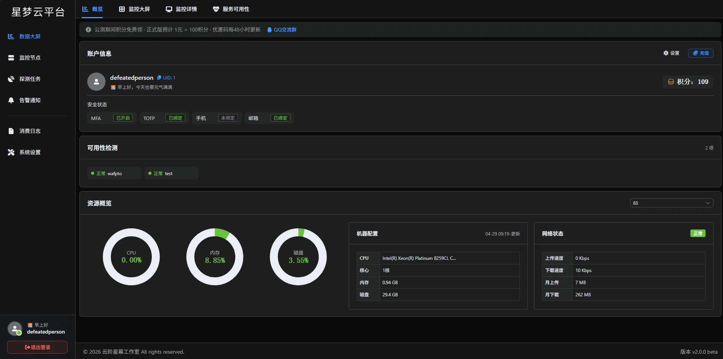
Task: Toggle the MFA 已开启 status badge
Action: tap(123, 118)
